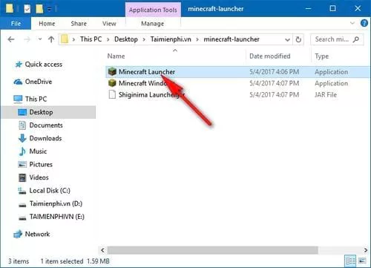Open the Taimienphi.vn (D:) drive

[56, 203]
